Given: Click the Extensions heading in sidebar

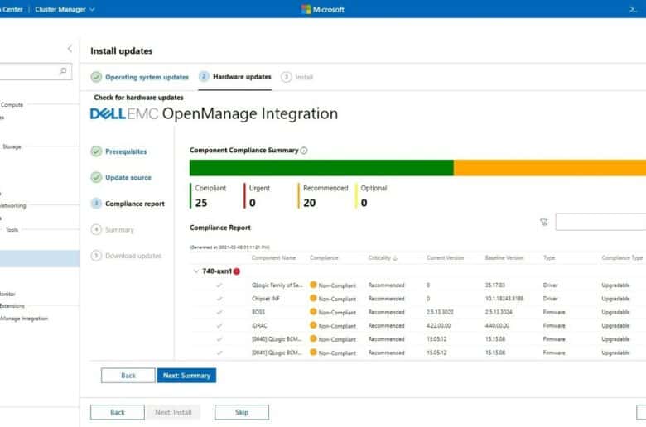Looking at the screenshot, I should [x=12, y=306].
